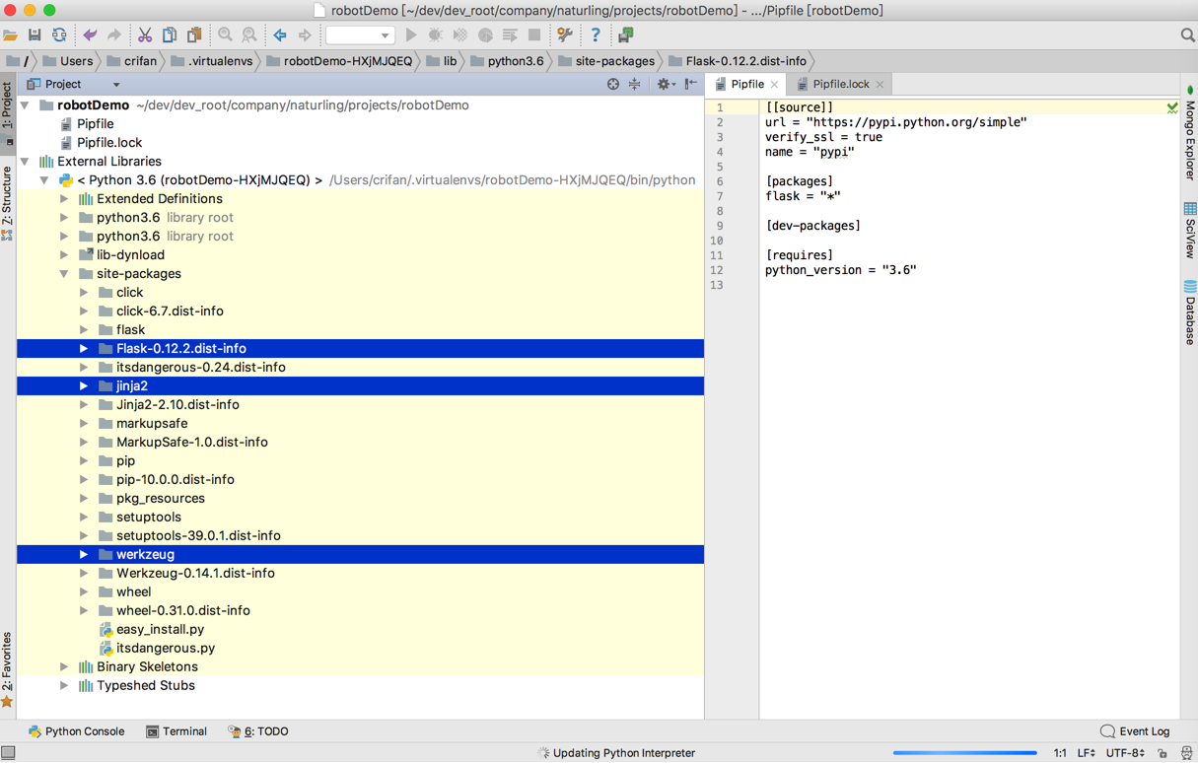Toggle the tool window bars in the bottom-left corner
Viewport: 1198px width, 763px height.
tap(9, 753)
